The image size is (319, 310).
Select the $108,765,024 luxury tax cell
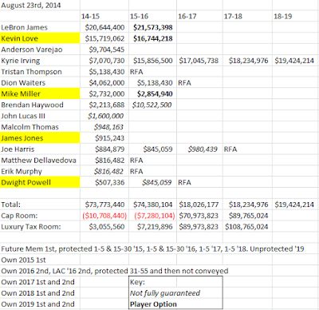pyautogui.click(x=246, y=227)
